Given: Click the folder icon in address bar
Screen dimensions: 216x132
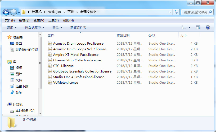Looking at the screenshot, I should (24, 12).
